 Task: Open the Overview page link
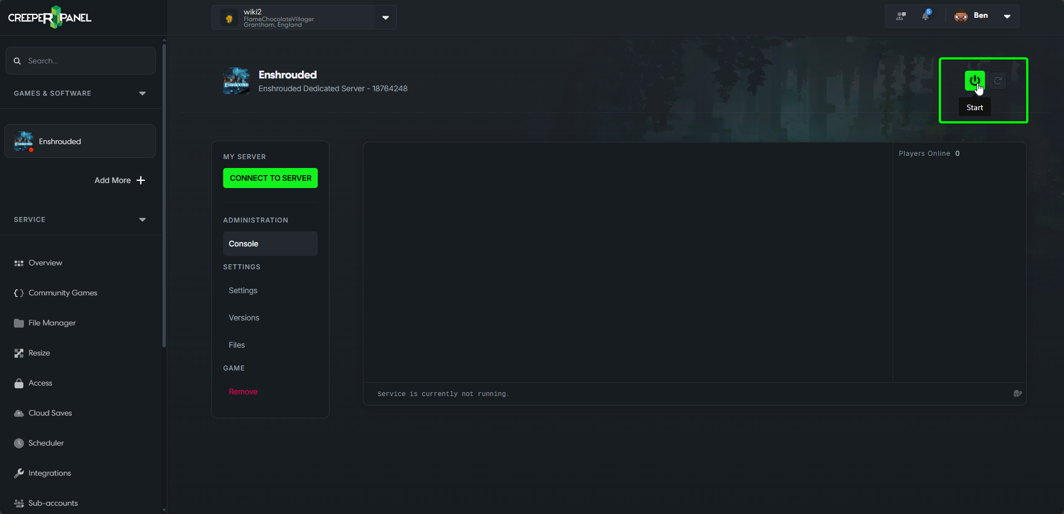coord(45,263)
